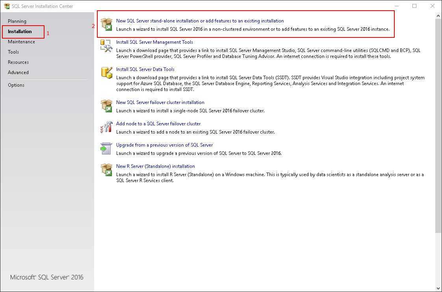
Task: Click the SQL Server Data Tools database icon
Action: coord(106,73)
